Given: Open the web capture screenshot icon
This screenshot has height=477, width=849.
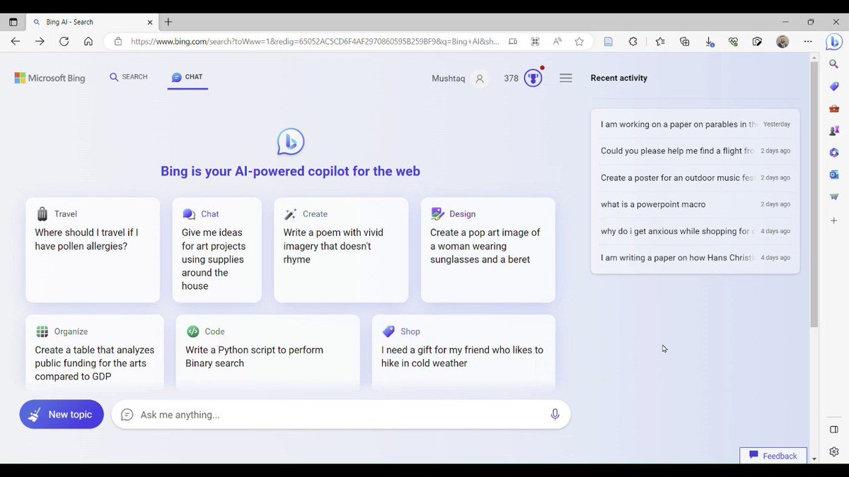Looking at the screenshot, I should 757,42.
